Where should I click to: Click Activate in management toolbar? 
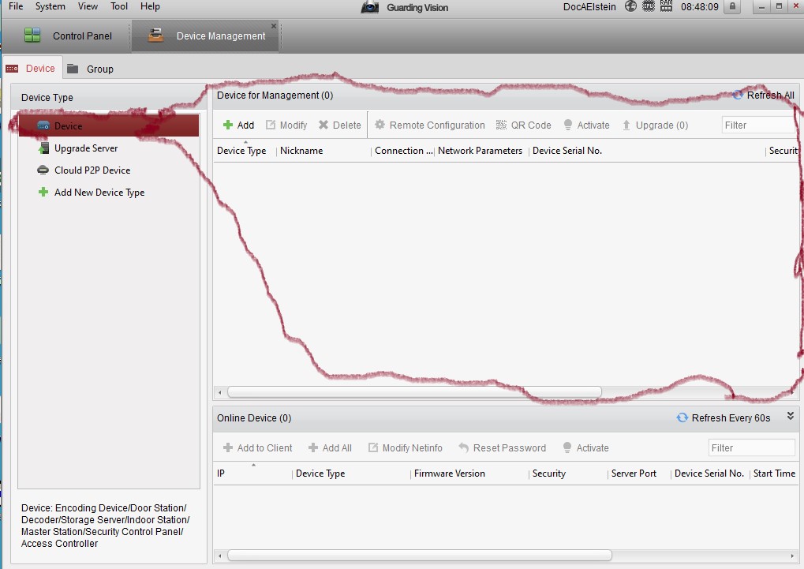click(586, 125)
